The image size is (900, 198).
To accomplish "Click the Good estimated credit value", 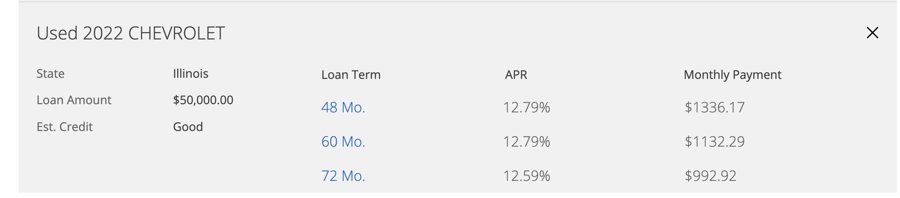I will [x=188, y=127].
